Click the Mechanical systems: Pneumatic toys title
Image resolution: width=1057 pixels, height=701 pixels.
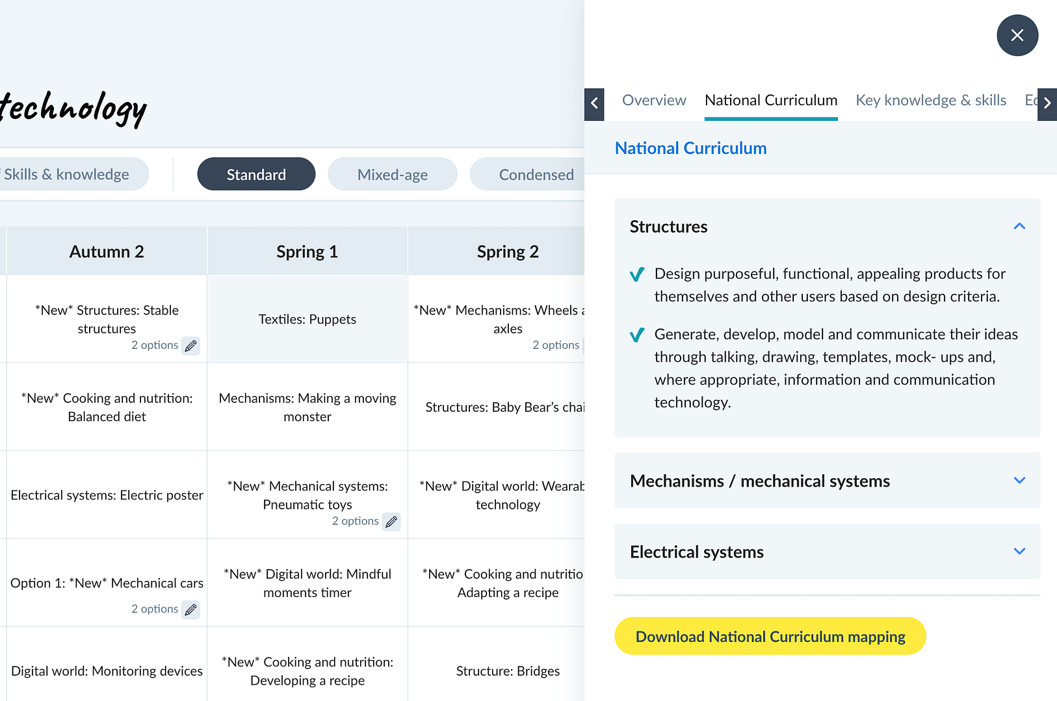[307, 495]
